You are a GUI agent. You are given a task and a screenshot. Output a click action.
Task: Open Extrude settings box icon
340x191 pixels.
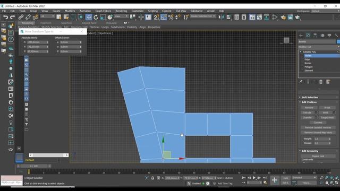pos(316,112)
